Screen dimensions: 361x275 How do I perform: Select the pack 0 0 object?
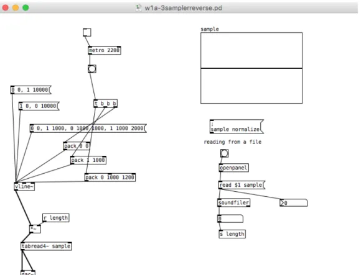[x=77, y=146]
